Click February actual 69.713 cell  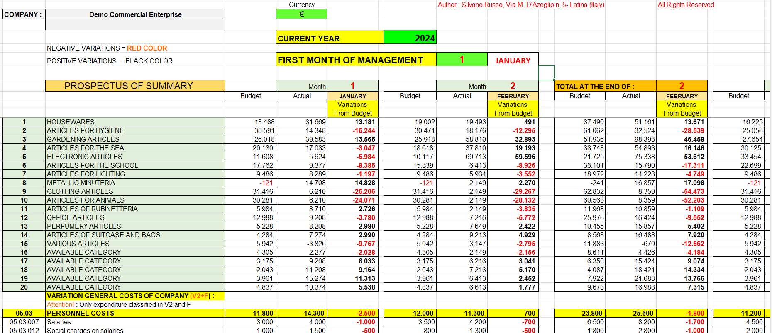(x=462, y=157)
